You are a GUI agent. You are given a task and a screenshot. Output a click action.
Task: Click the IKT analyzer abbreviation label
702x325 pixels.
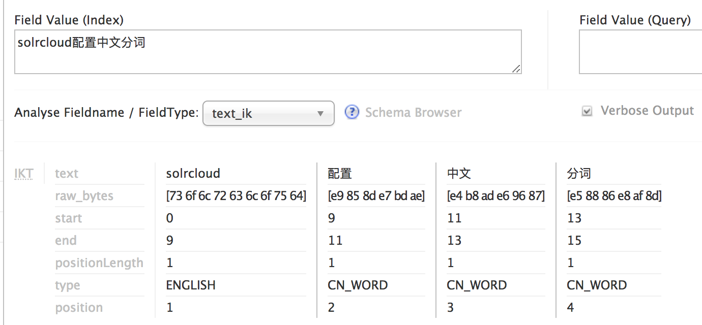24,174
